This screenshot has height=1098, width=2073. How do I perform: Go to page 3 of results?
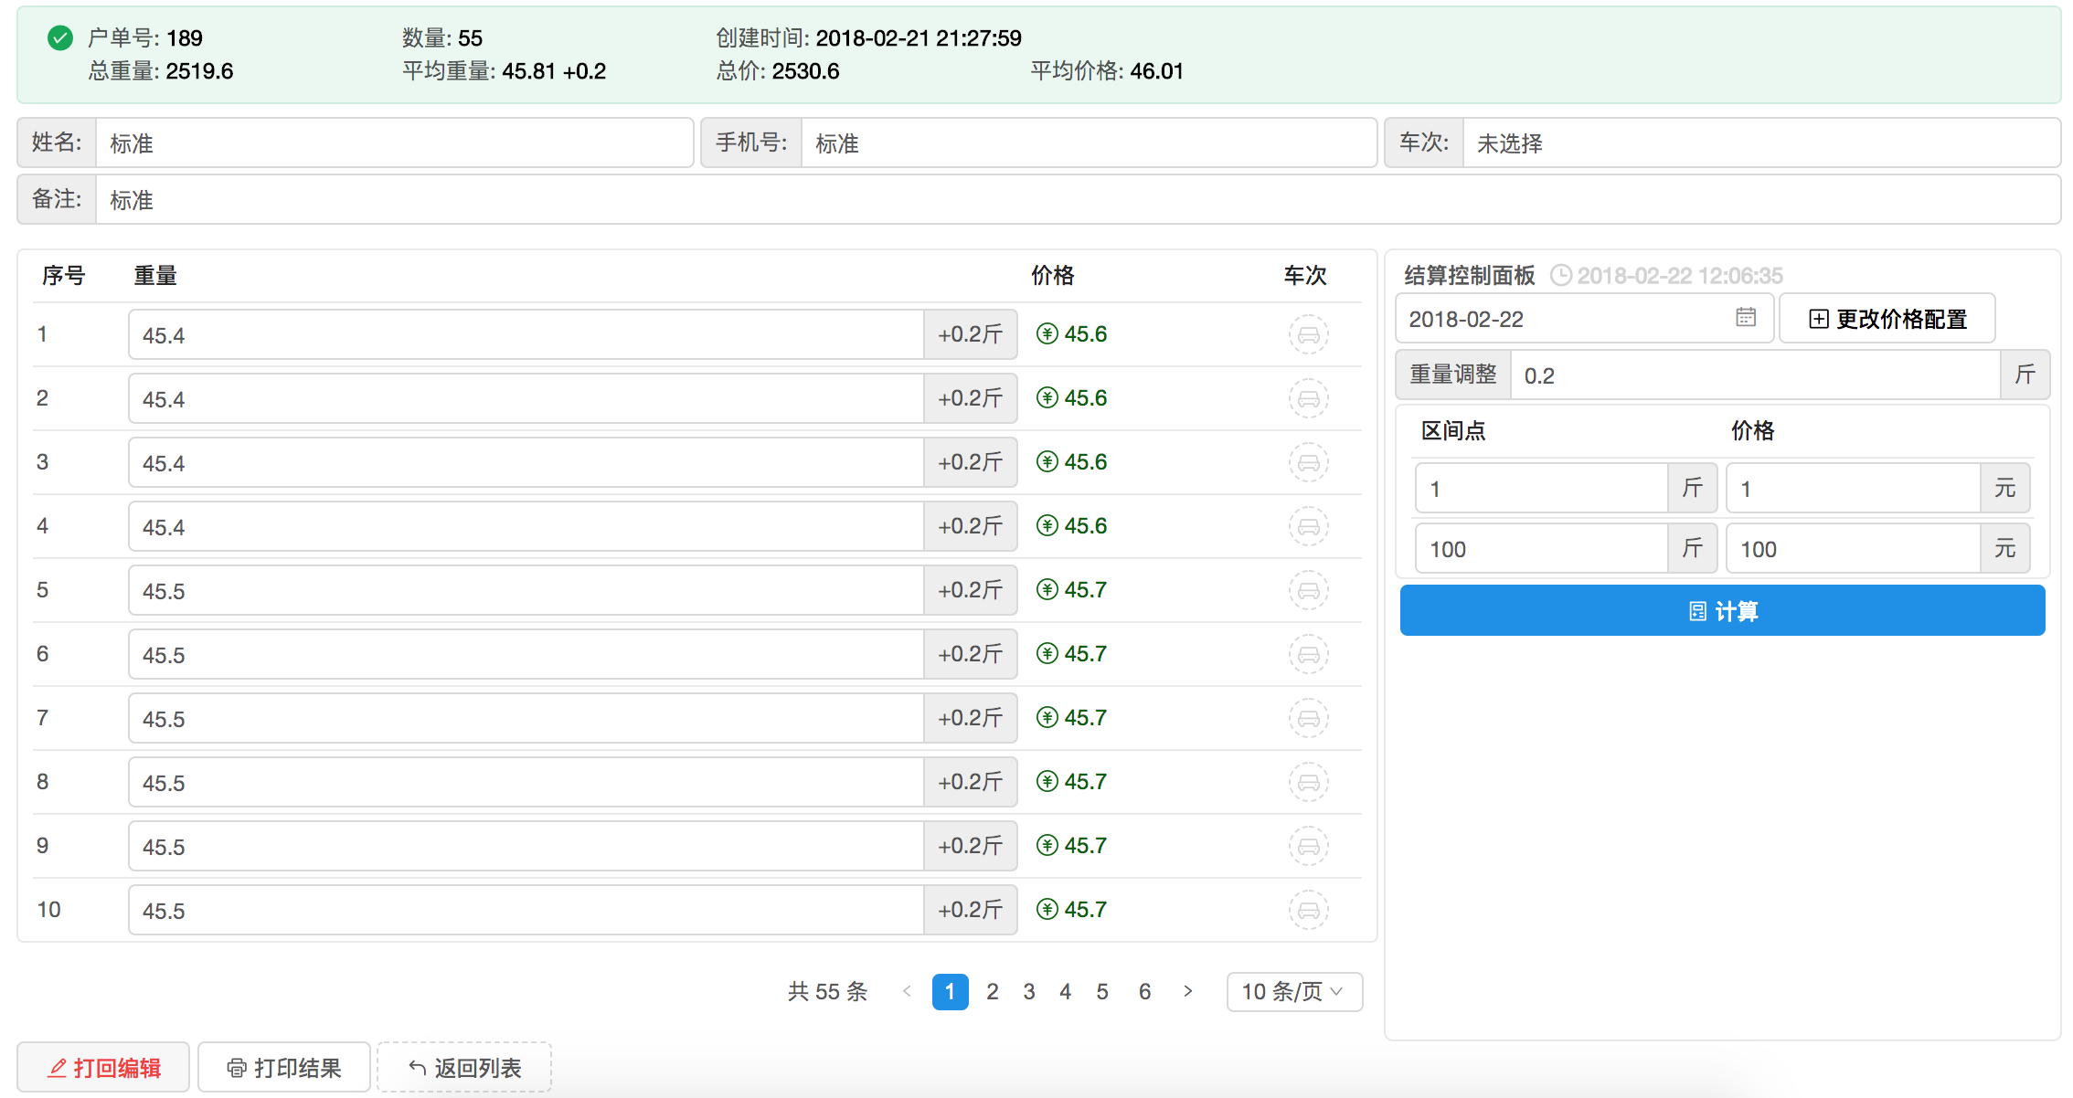1029,992
